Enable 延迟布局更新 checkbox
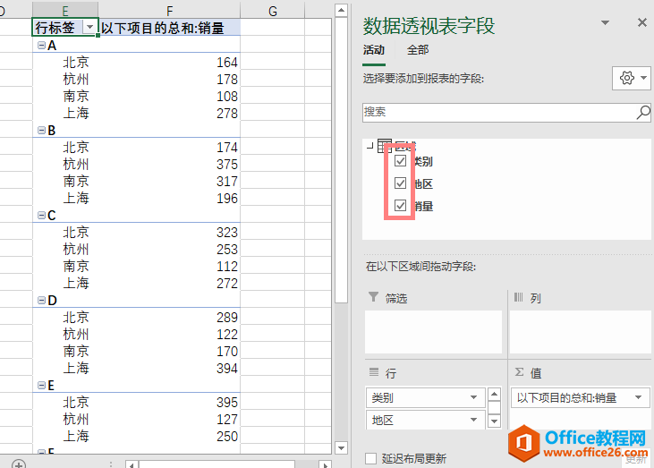The height and width of the screenshot is (468, 654). point(370,458)
